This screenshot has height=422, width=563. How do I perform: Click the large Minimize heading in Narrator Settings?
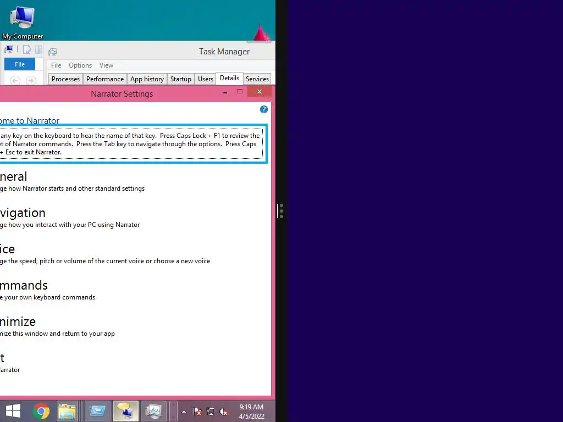[18, 321]
